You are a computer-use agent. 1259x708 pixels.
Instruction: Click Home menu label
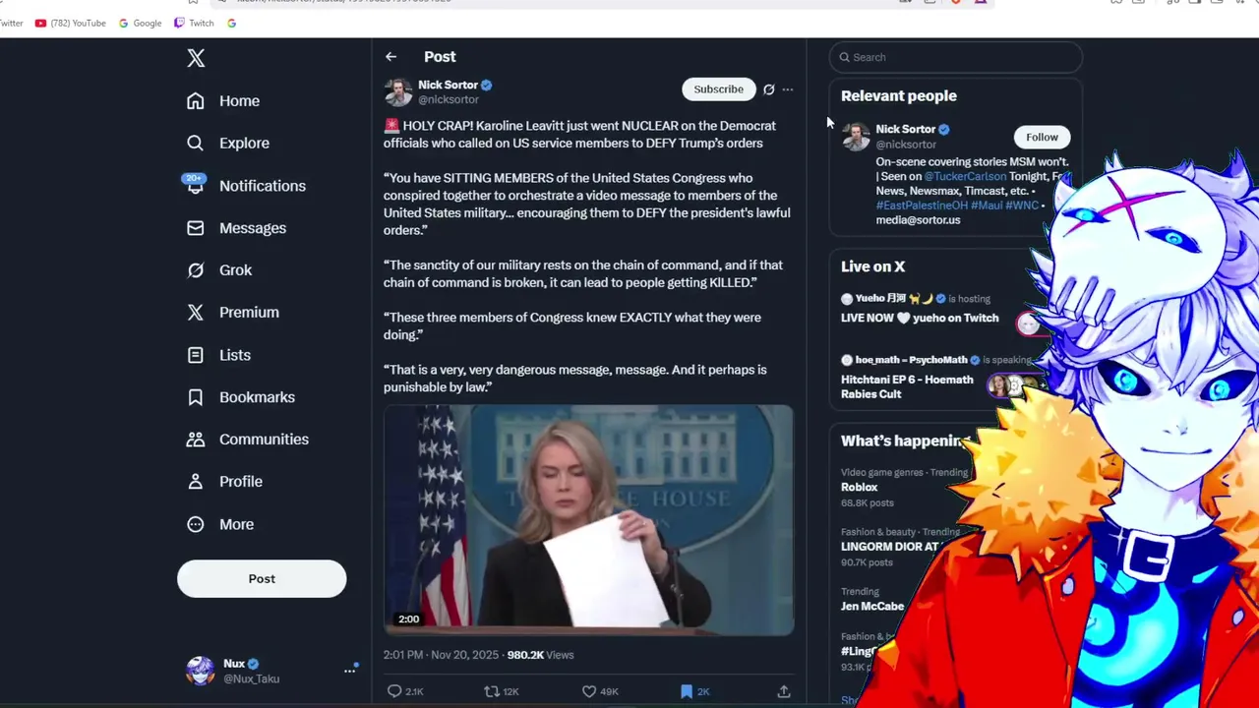239,101
